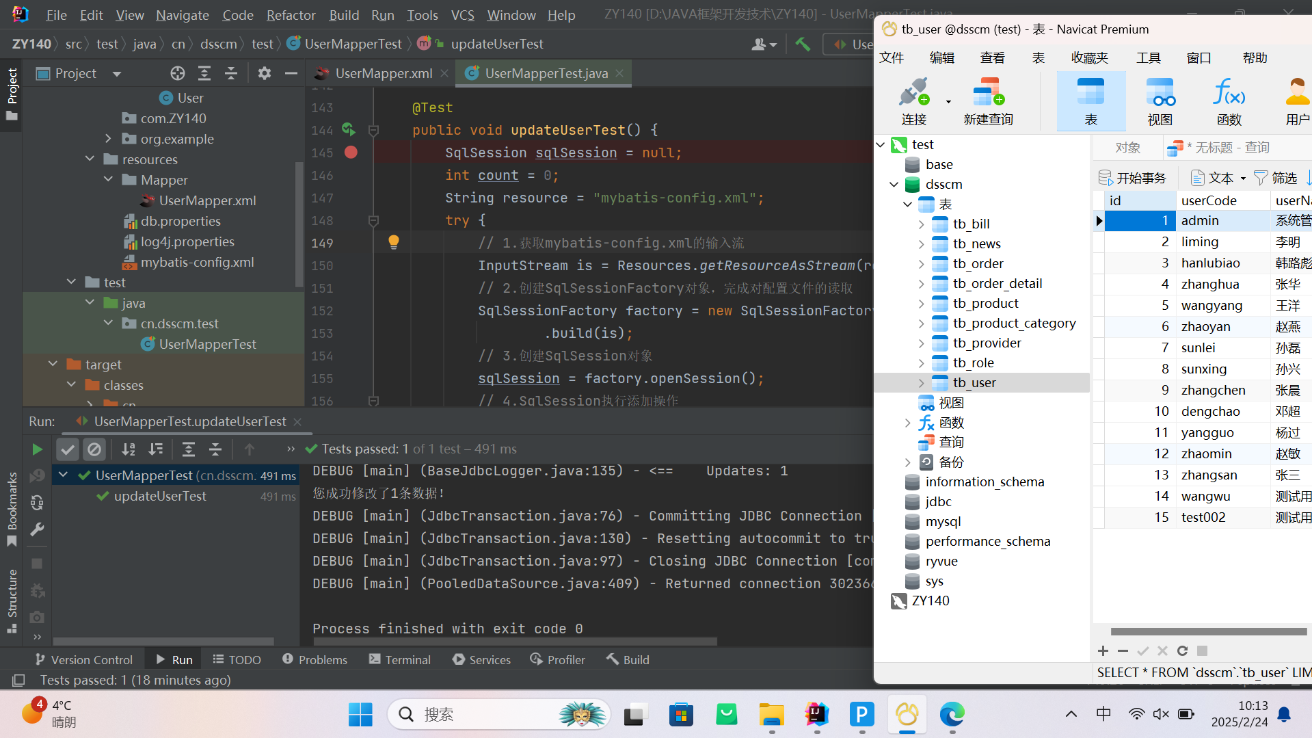Collapse the target folder in Project tree
Viewport: 1312px width, 738px height.
pos(53,364)
